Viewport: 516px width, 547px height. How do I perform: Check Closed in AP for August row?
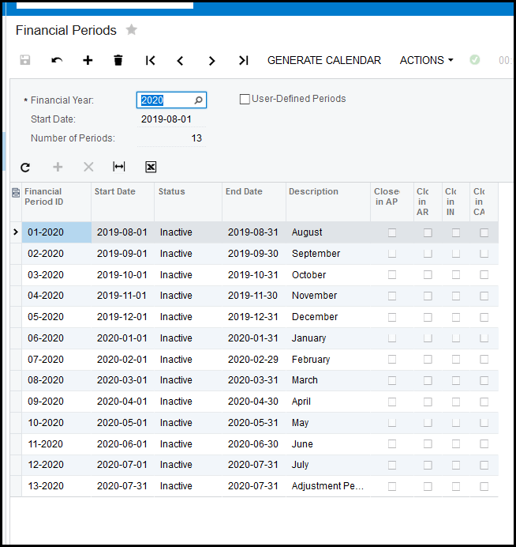392,232
